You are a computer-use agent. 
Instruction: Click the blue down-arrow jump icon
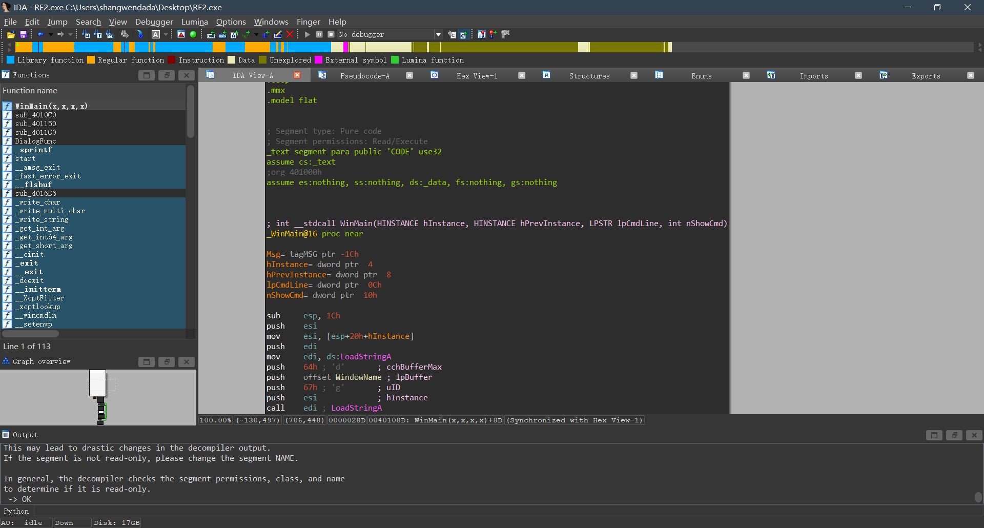(x=140, y=34)
